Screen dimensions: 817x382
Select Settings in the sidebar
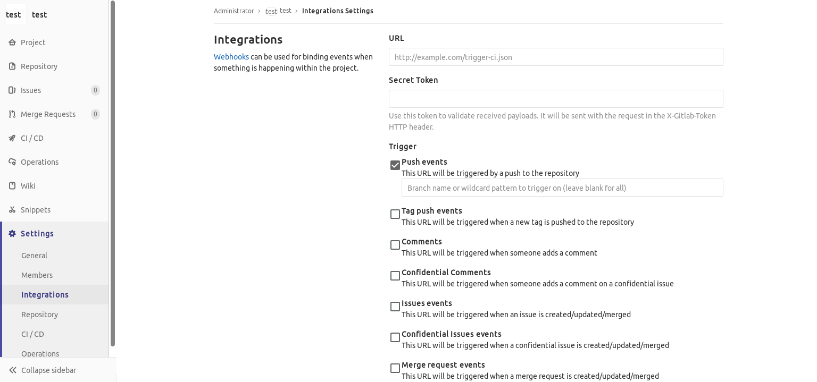(54, 234)
